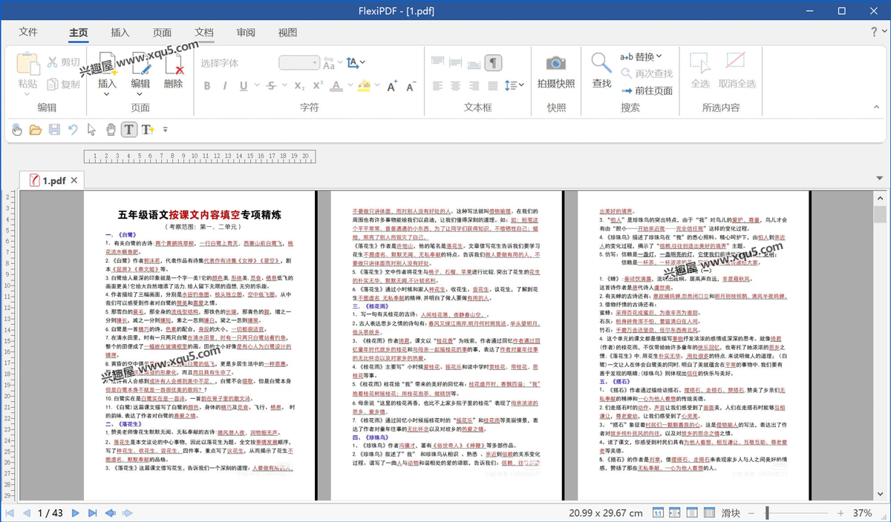Customize the quick access toolbar arrow
This screenshot has width=891, height=522.
pos(165,130)
